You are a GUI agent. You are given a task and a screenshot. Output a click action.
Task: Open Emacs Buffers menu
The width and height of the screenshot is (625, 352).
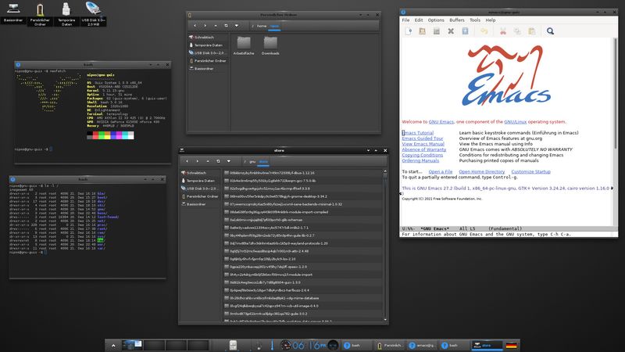tap(457, 20)
